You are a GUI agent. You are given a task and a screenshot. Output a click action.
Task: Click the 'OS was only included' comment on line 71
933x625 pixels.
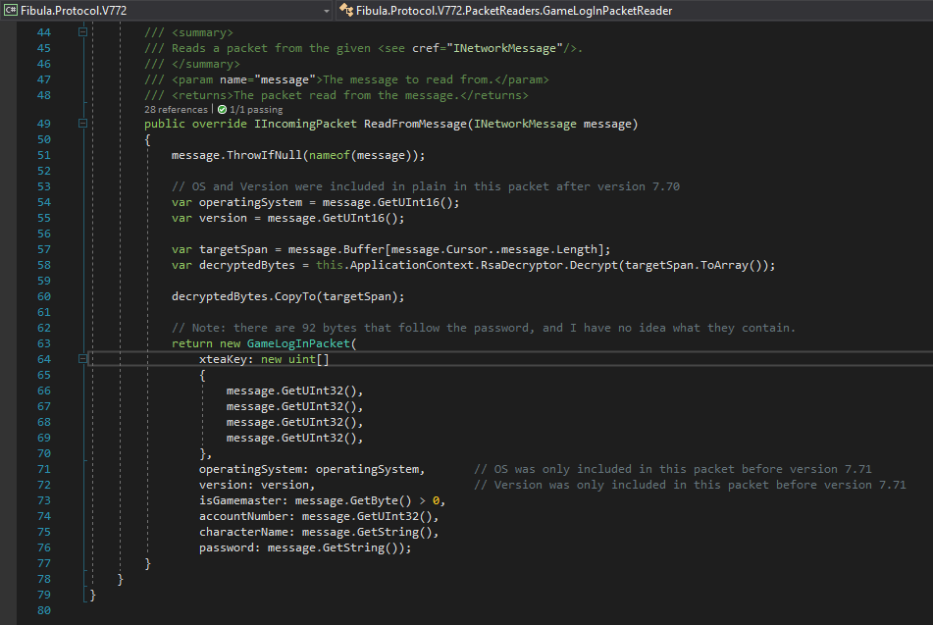[x=672, y=469]
